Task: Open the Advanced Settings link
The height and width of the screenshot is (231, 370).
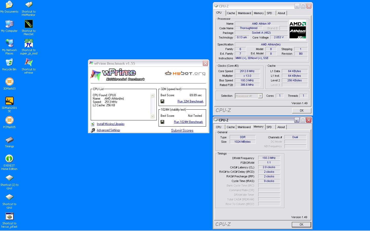Action: 108,130
